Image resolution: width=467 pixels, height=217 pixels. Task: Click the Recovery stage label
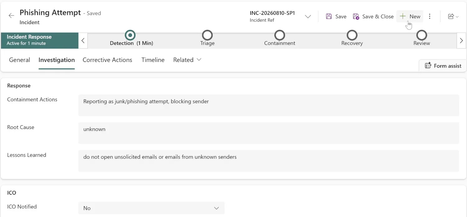(352, 43)
